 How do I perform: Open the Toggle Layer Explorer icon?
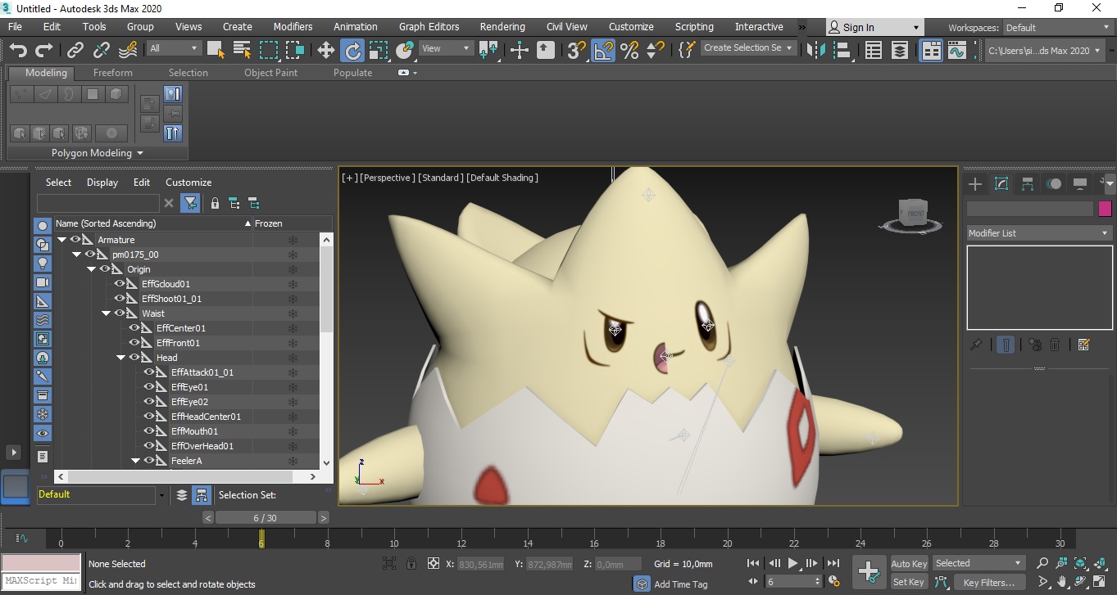click(x=900, y=51)
